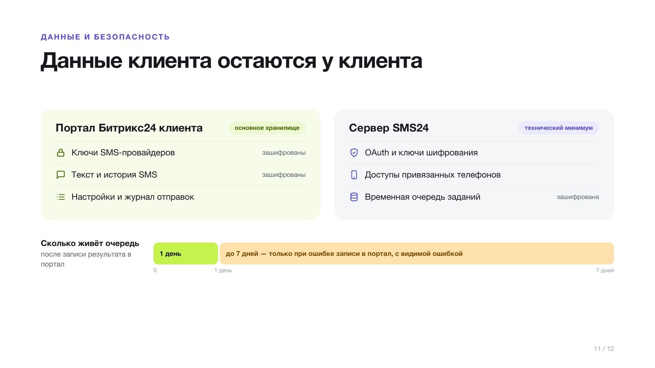Click the database icon beside Временная очередь заданий
This screenshot has width=655, height=368.
[354, 197]
